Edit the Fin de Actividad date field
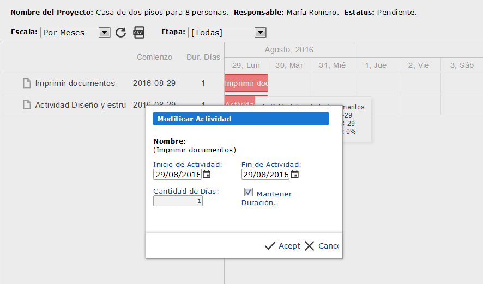This screenshot has width=483, height=284. 265,175
